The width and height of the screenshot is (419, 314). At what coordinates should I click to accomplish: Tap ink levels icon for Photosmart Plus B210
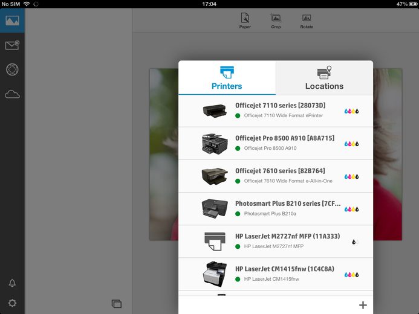(x=351, y=209)
